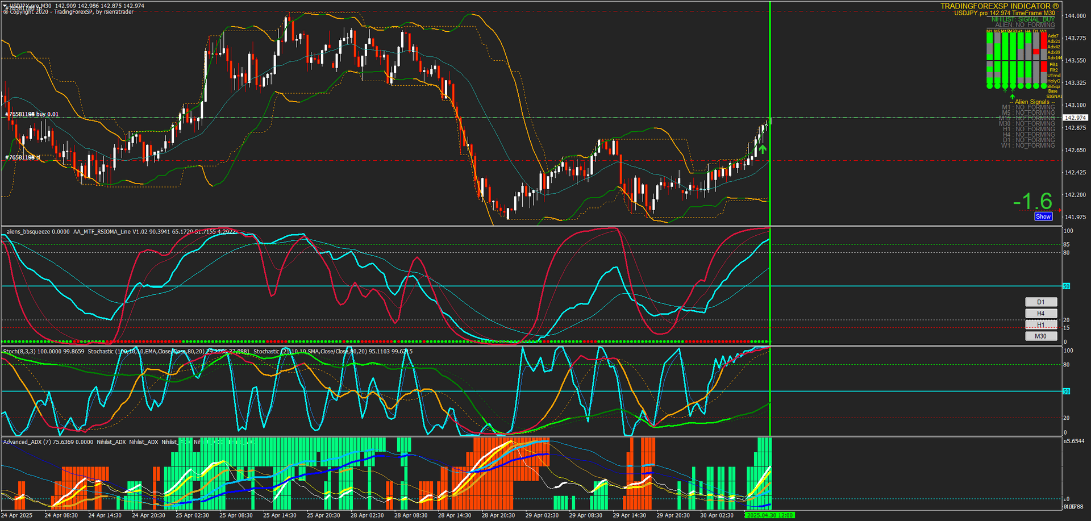Click the green buy arrow on the latest candle
Viewport: 1091px width, 521px height.
[763, 149]
